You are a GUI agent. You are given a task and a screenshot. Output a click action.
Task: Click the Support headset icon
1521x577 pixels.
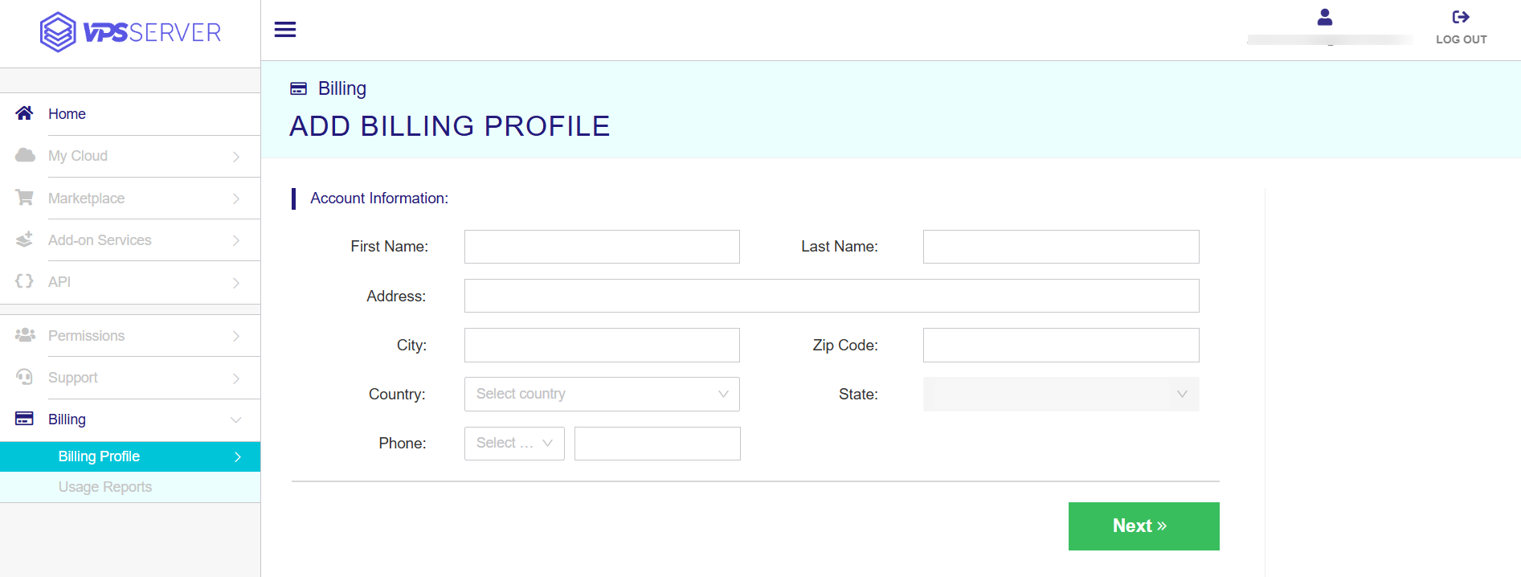pyautogui.click(x=25, y=377)
